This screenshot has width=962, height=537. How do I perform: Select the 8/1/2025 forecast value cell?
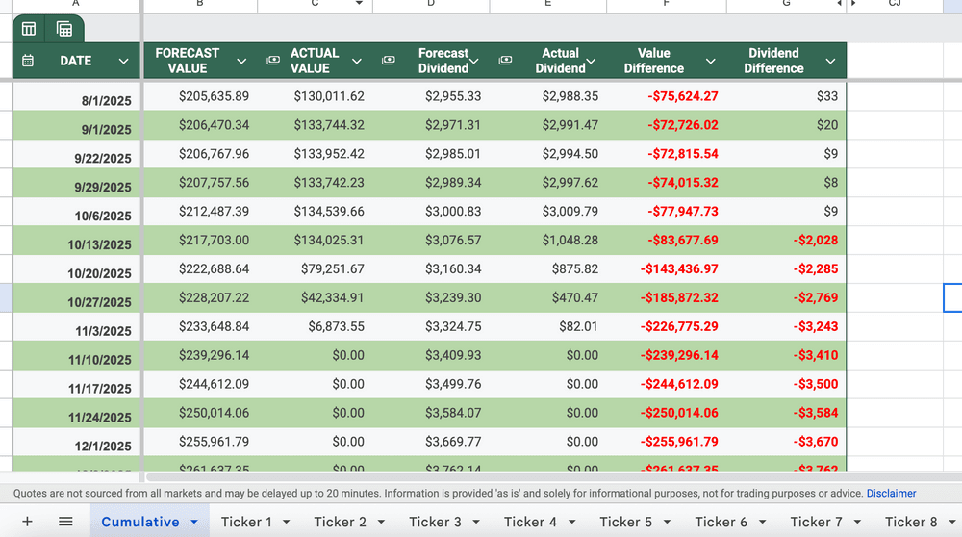[x=214, y=96]
